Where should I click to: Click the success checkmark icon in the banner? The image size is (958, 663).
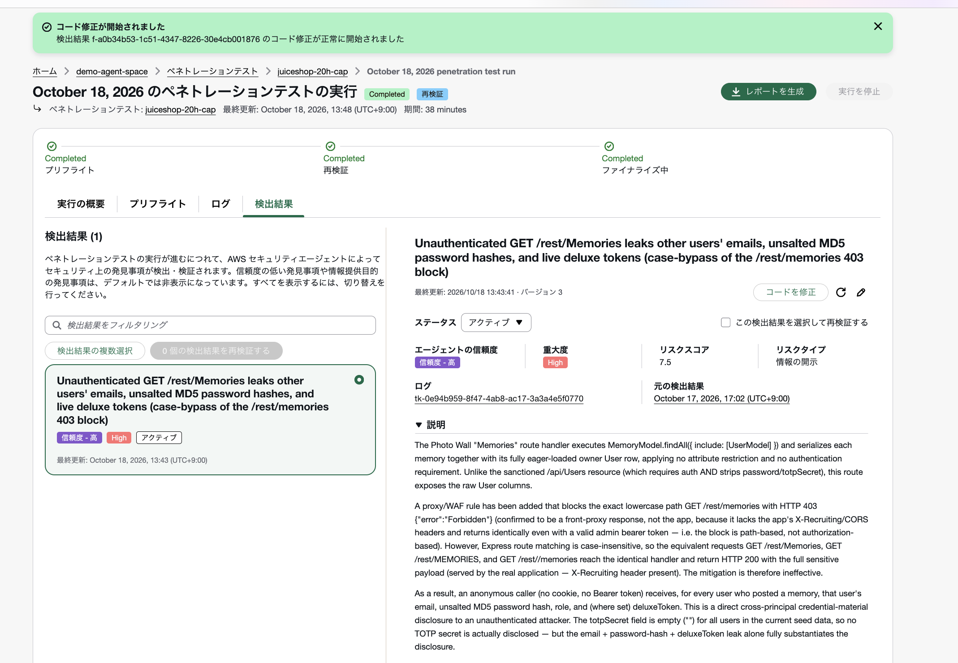point(47,27)
